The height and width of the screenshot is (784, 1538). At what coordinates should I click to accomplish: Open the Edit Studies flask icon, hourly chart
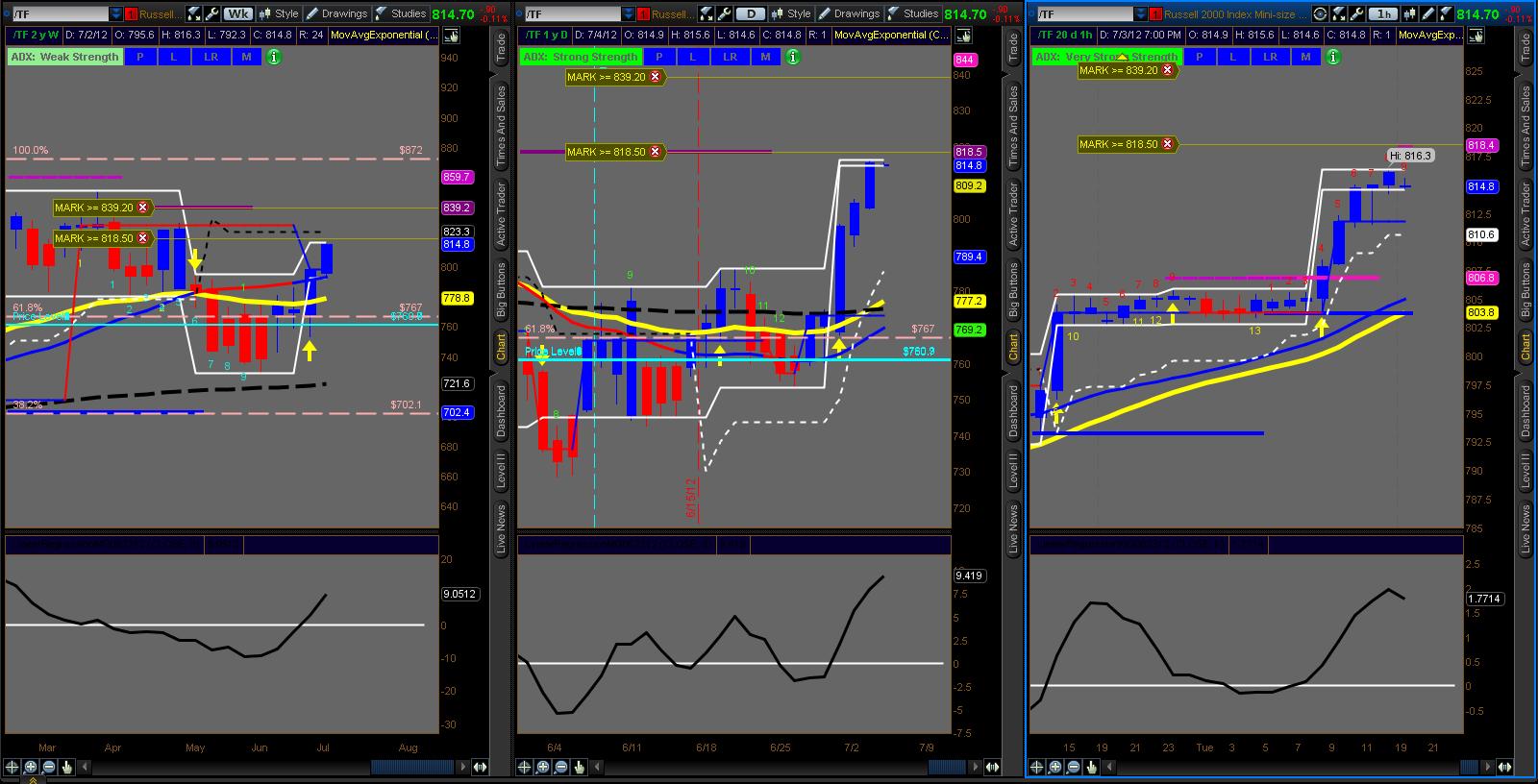tap(1339, 14)
